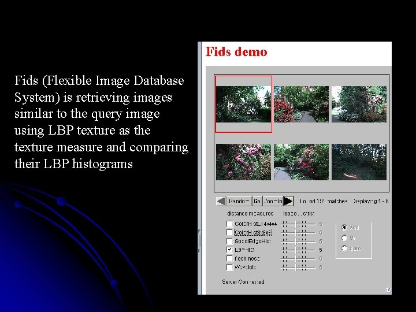The width and height of the screenshot is (416, 312).
Task: Enable the ColorHist 8x8x8 checkbox
Action: [230, 233]
